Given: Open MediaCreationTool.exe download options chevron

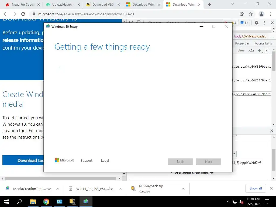Looking at the screenshot, I should coord(58,189).
